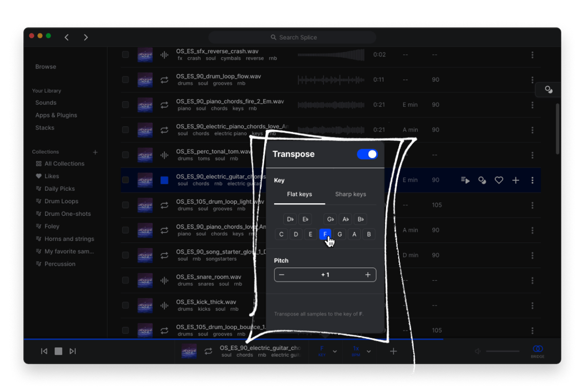
Task: Open the Drum One-shots collection
Action: click(63, 214)
